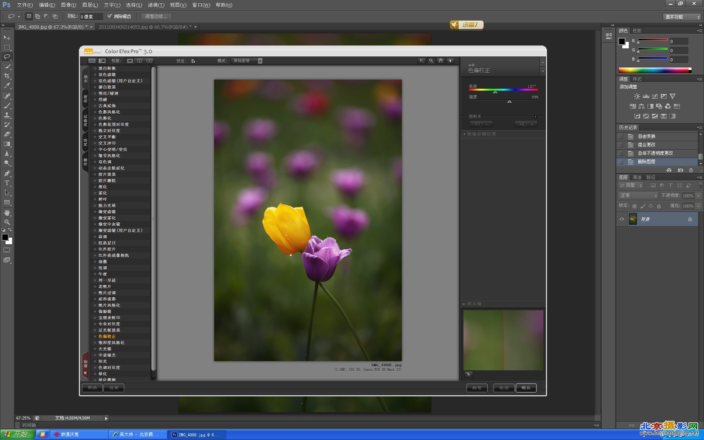Image resolution: width=704 pixels, height=440 pixels.
Task: Open the 文件 menu
Action: [x=25, y=5]
